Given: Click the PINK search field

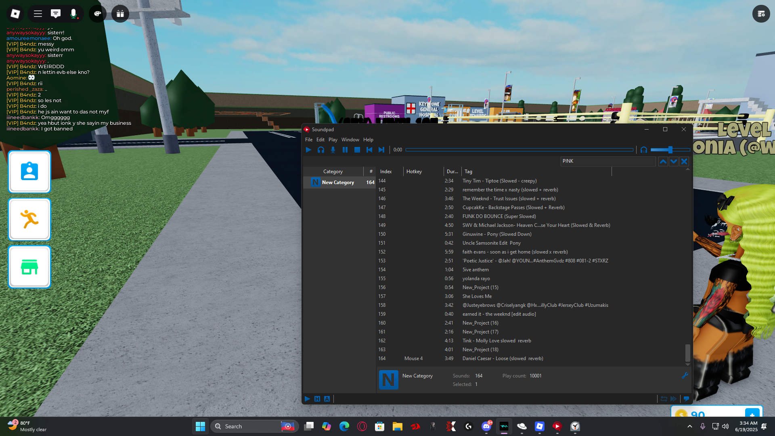Looking at the screenshot, I should (607, 161).
